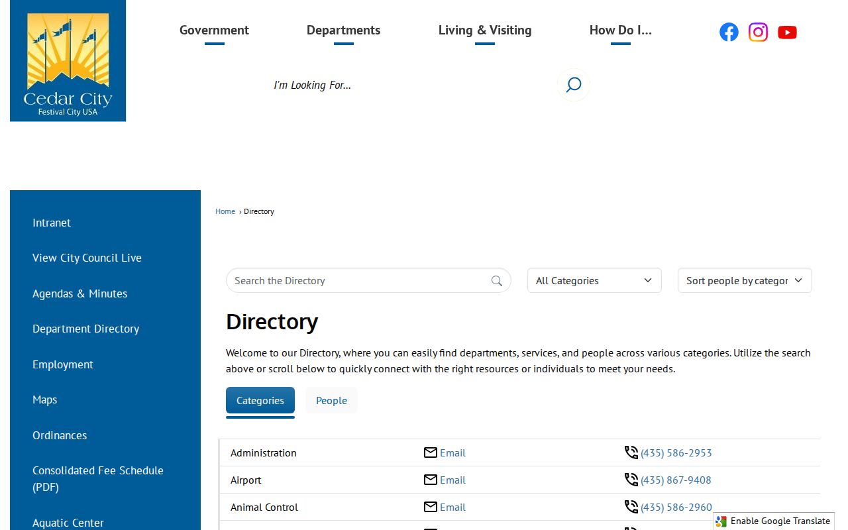Image resolution: width=848 pixels, height=530 pixels.
Task: Click the Airport Email link
Action: point(452,480)
